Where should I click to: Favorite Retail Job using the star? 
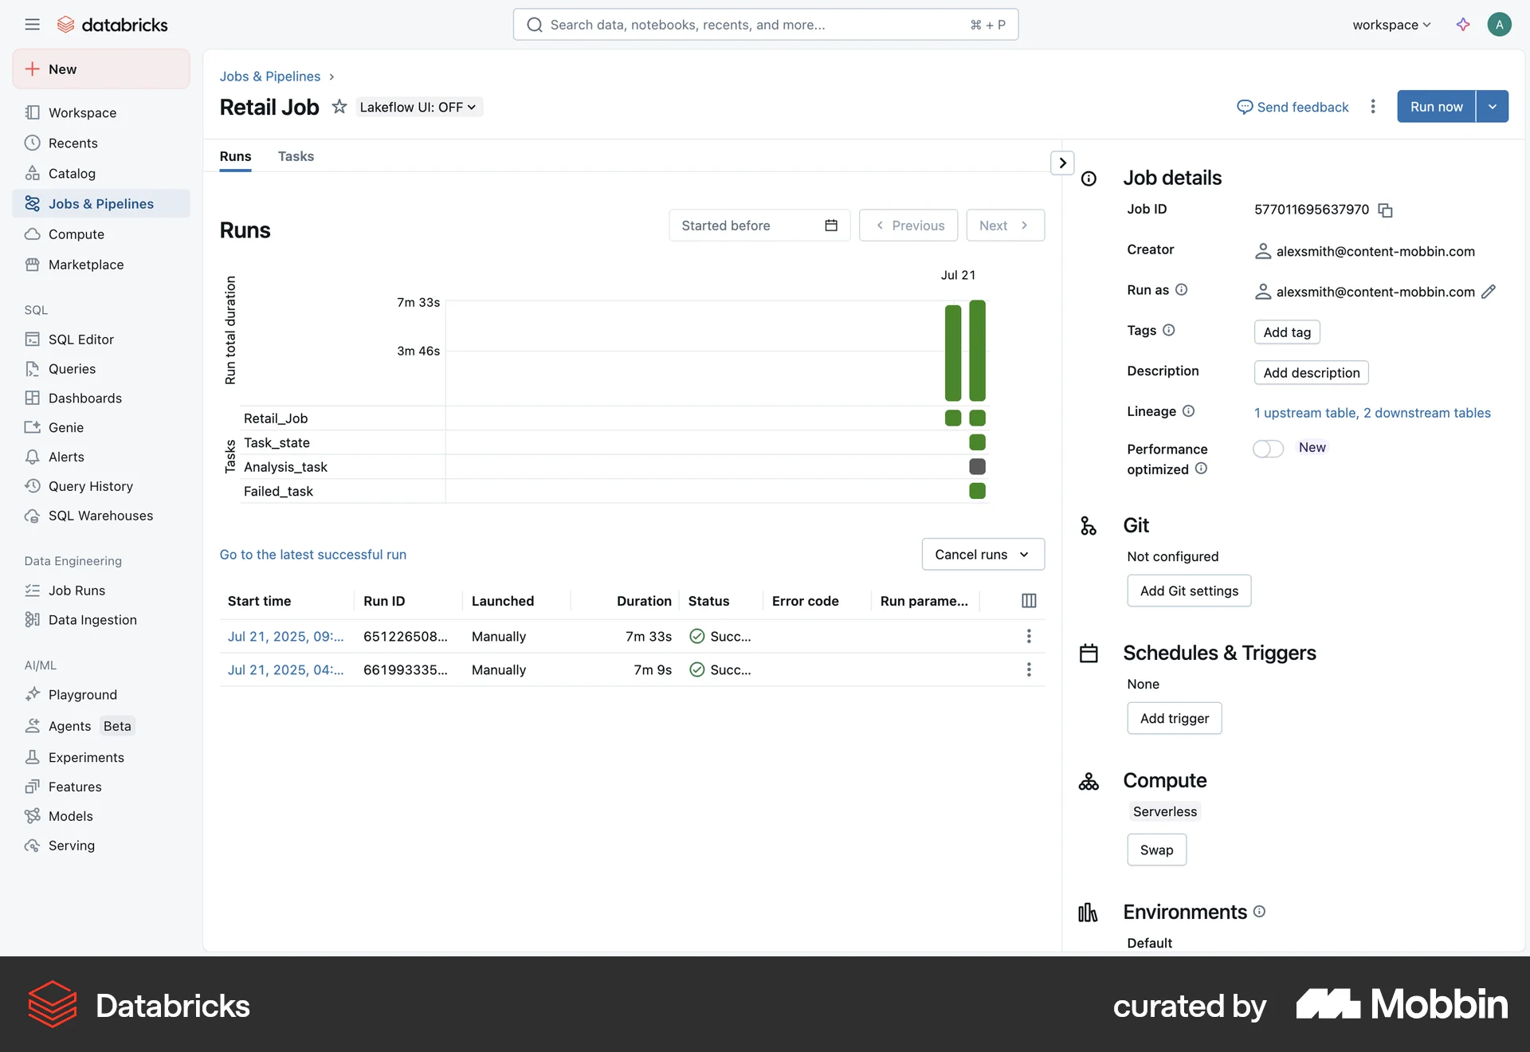click(x=339, y=106)
